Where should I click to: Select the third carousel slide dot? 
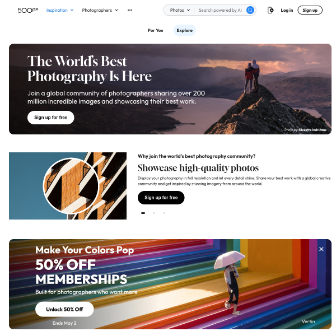(164, 213)
